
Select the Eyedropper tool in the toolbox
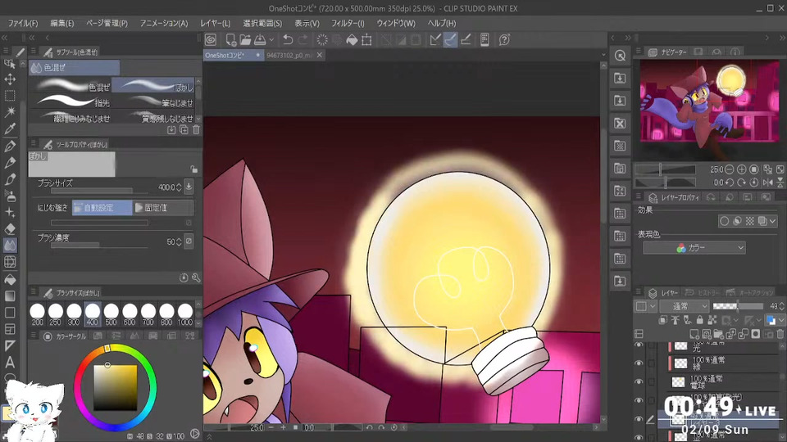click(x=10, y=129)
